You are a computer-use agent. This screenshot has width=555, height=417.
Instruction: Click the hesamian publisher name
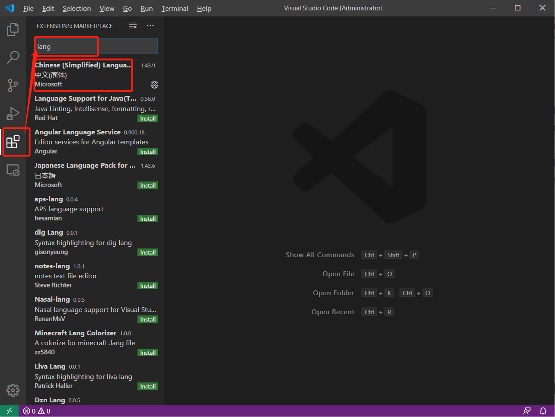[48, 218]
